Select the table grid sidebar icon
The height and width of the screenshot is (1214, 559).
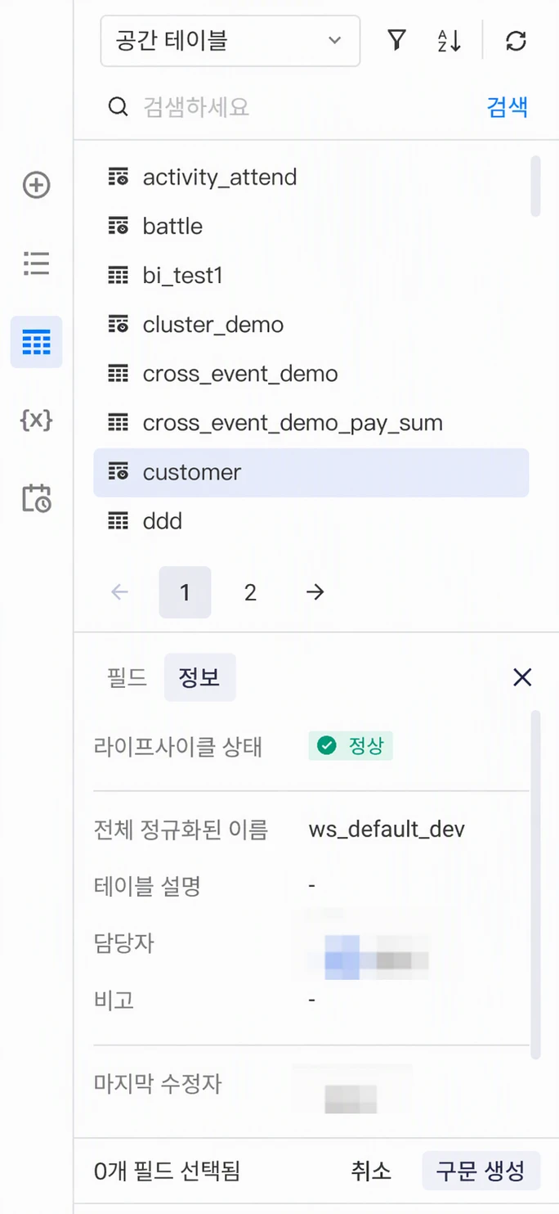pos(36,342)
